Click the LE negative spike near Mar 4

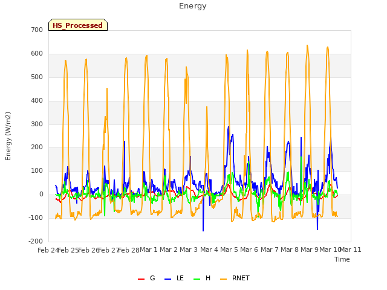[x=203, y=231]
